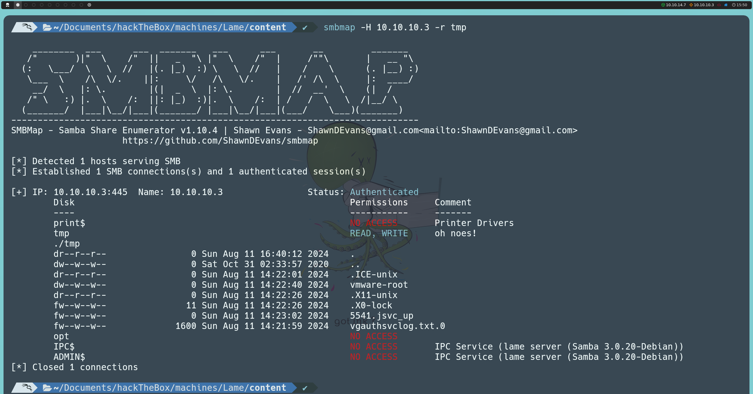Click the Kali dragon icon in the top prompt

(x=26, y=27)
